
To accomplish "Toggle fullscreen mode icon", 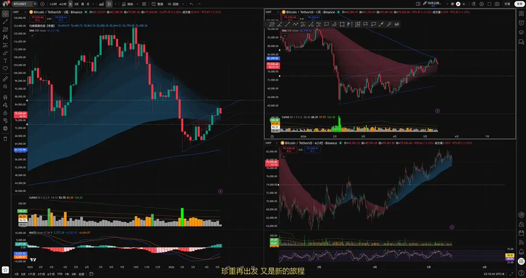I will (489, 4).
